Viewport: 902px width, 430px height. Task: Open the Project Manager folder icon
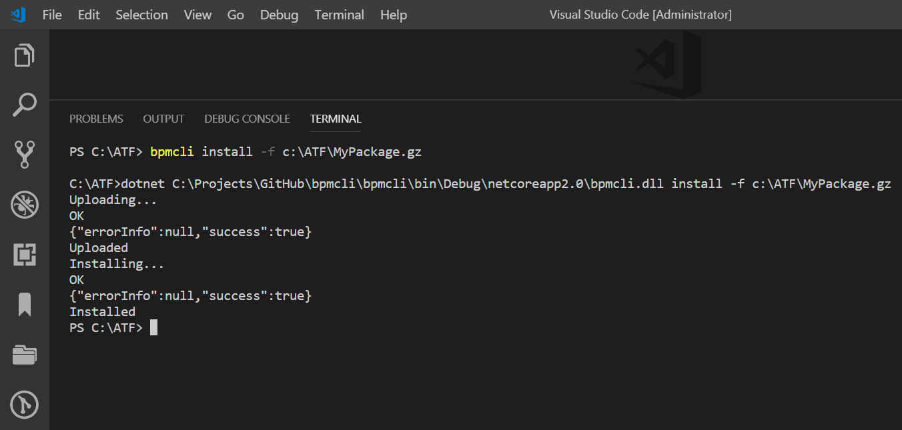[24, 355]
